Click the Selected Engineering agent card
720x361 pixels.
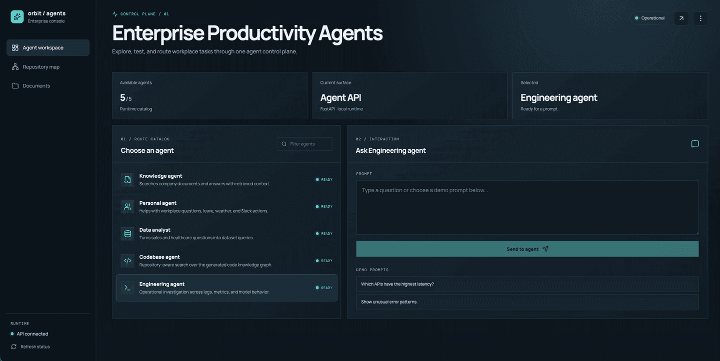(x=610, y=95)
